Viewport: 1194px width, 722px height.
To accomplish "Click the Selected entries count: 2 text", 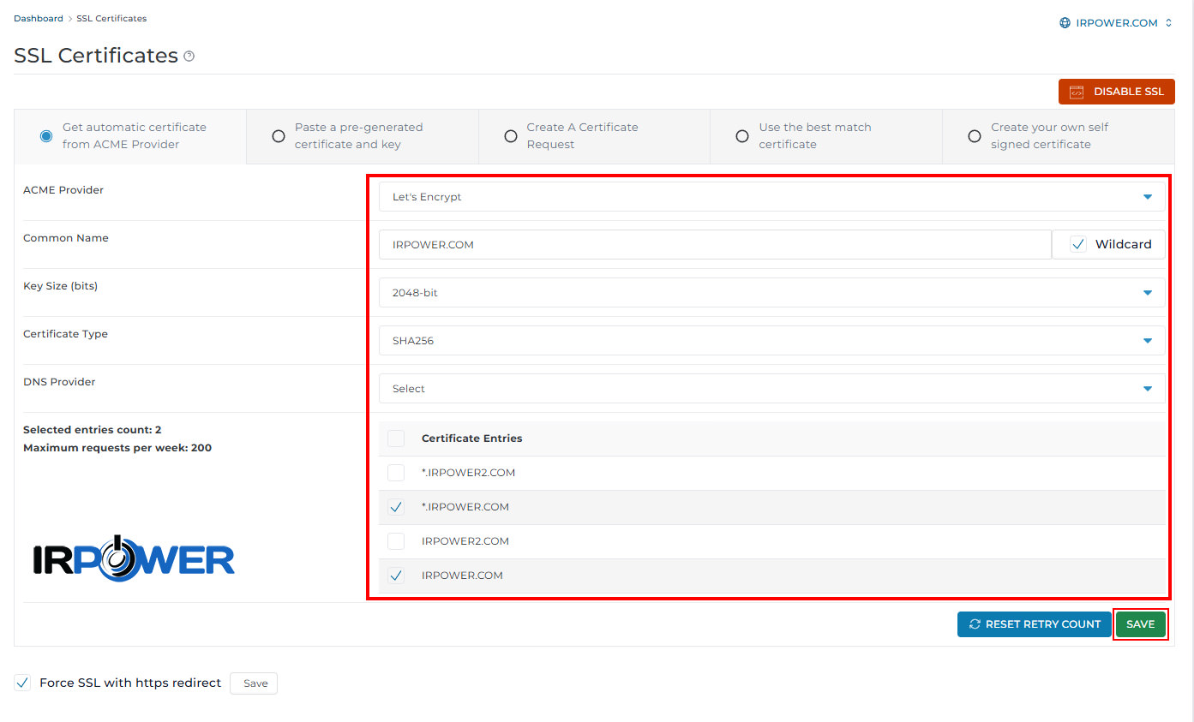I will click(93, 430).
